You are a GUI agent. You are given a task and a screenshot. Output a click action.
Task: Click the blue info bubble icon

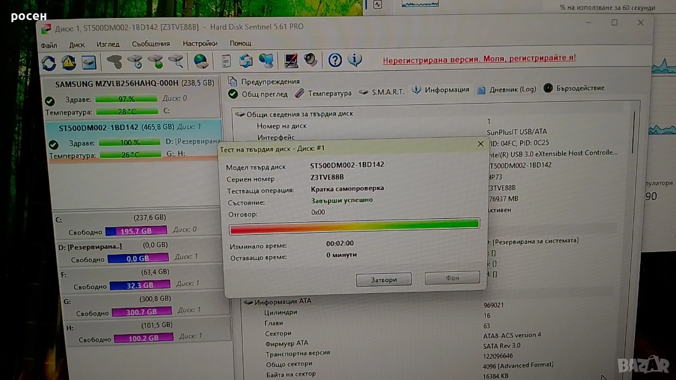(355, 60)
